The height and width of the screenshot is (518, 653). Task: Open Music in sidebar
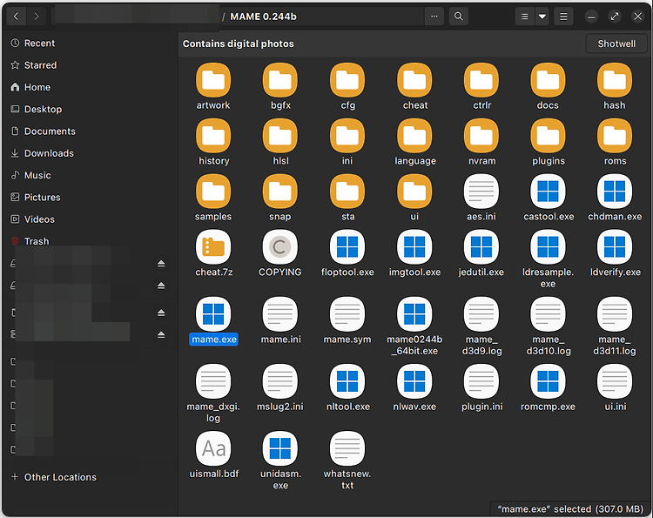point(89,175)
